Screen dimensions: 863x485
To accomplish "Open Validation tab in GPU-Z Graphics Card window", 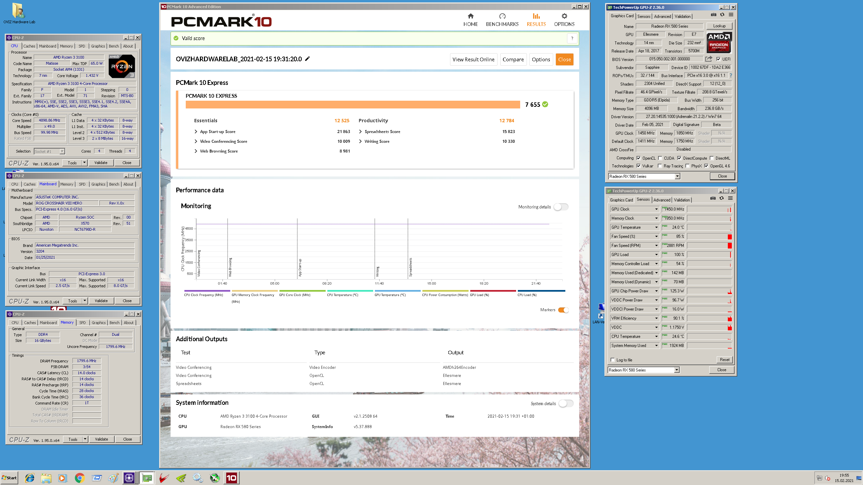I will click(x=683, y=17).
